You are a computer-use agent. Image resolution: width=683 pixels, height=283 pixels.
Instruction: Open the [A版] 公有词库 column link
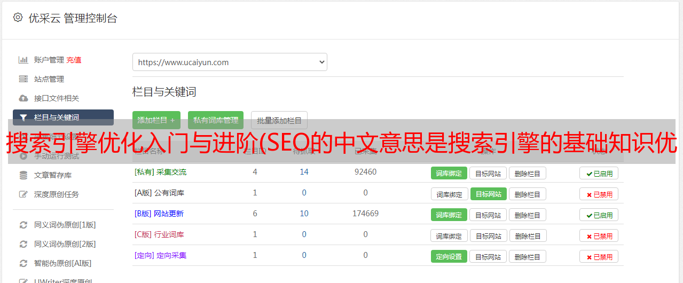tap(159, 193)
